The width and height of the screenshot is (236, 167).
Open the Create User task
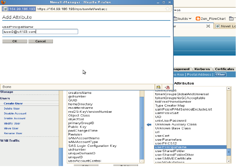point(13,103)
